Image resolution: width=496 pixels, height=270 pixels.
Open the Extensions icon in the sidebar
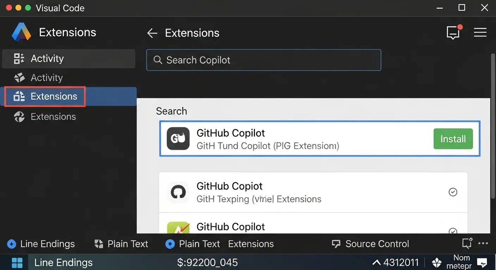click(20, 96)
